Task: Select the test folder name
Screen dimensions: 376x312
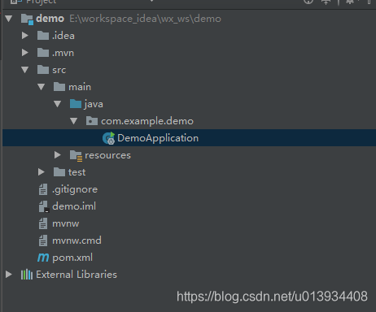Action: click(x=77, y=172)
